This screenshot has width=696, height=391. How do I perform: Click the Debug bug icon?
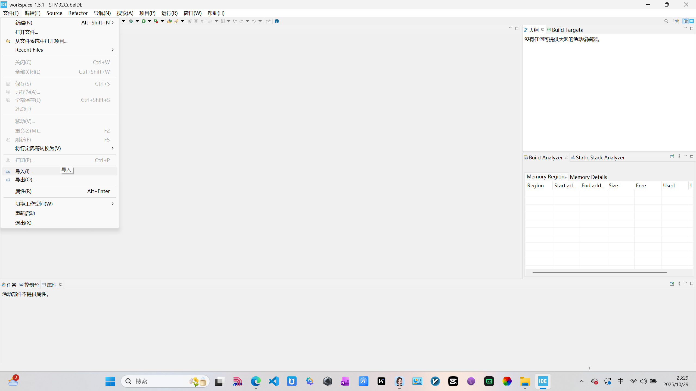pyautogui.click(x=131, y=21)
